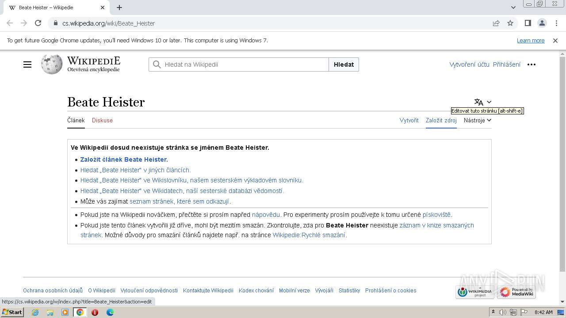The image size is (566, 318).
Task: Click the volume speaker tray icon
Action: (503, 312)
